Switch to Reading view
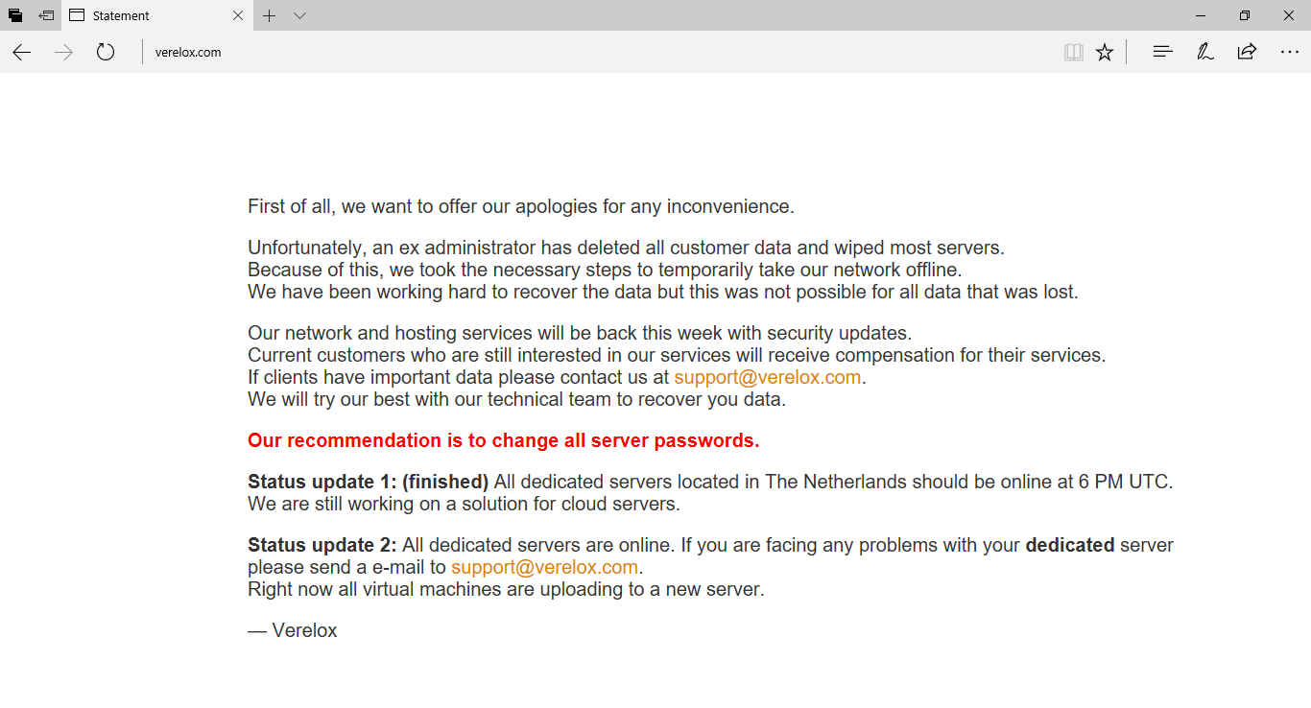The height and width of the screenshot is (708, 1311). 1074,53
